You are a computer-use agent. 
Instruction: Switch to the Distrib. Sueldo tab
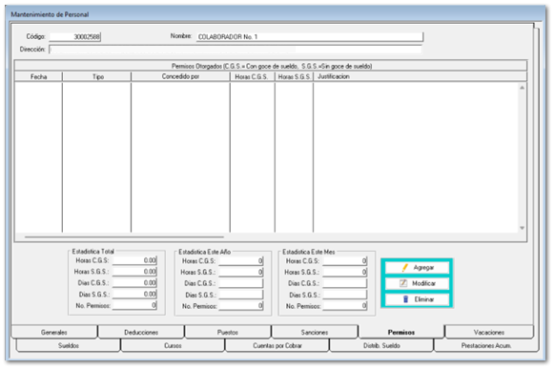pyautogui.click(x=381, y=346)
